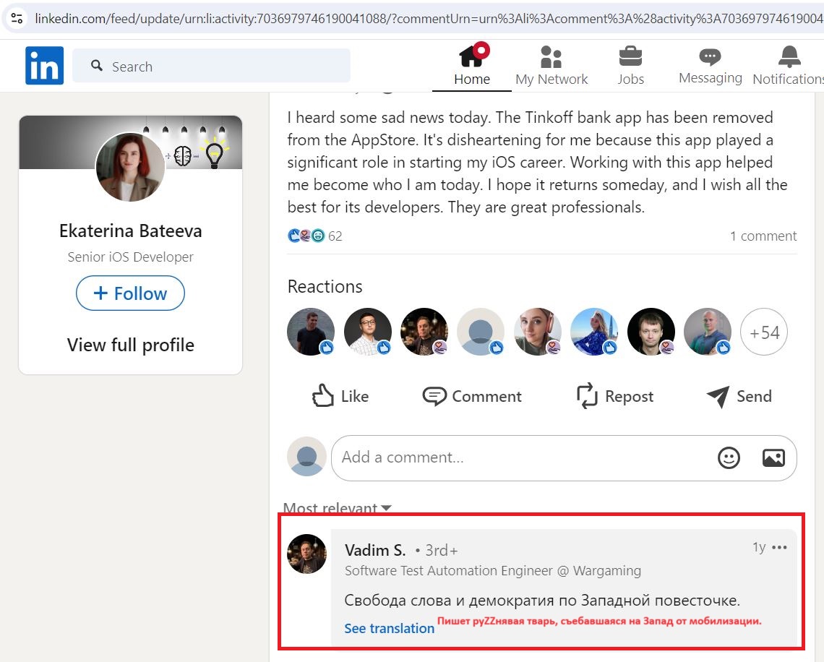Viewport: 824px width, 662px height.
Task: Click the profile card banner image
Action: [130, 142]
